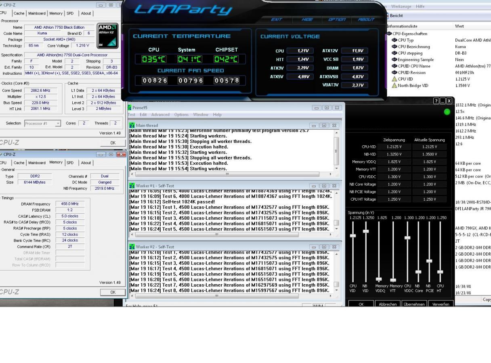The width and height of the screenshot is (491, 363).
Task: Click the CPU VID voltage slider handle
Action: coord(353,235)
